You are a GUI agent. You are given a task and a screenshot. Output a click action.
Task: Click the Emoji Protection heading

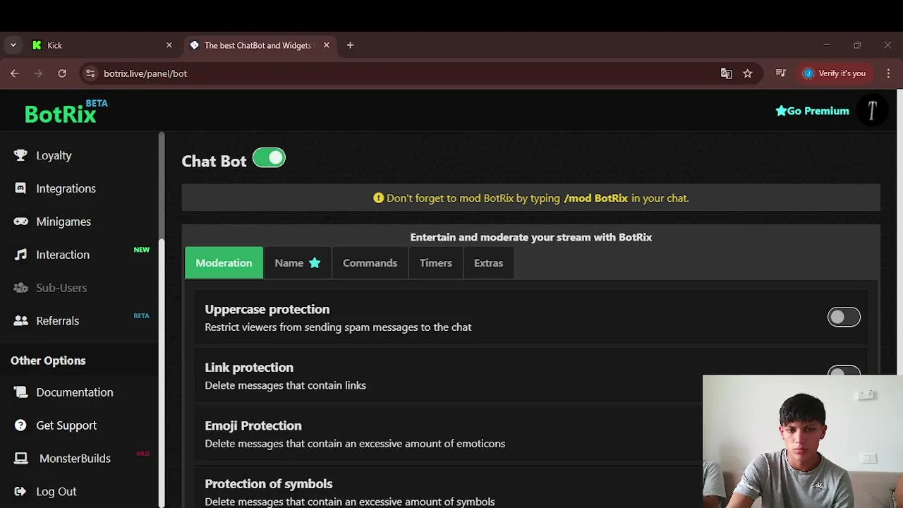coord(253,425)
